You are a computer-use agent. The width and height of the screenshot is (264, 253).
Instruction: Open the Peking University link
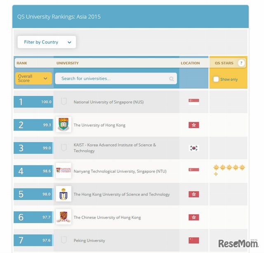click(x=89, y=241)
